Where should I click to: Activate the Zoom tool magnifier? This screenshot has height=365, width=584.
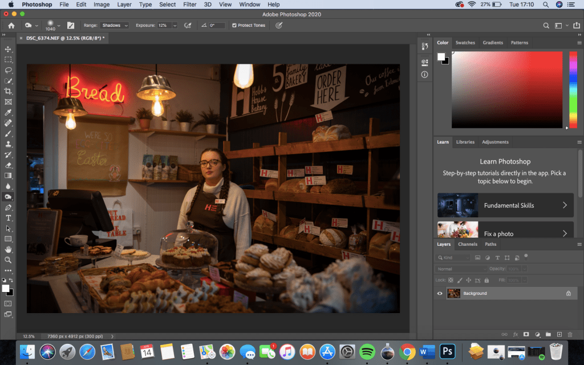click(8, 259)
